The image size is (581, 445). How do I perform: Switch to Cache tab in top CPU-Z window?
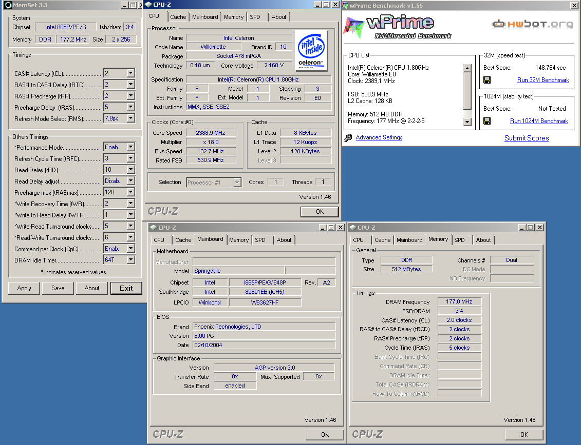click(x=178, y=17)
